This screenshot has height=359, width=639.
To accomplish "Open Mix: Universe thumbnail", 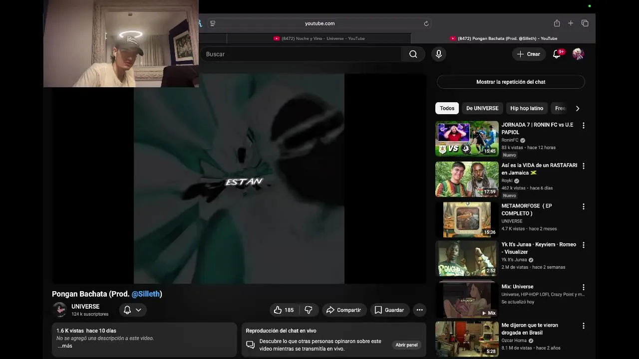I will [467, 300].
